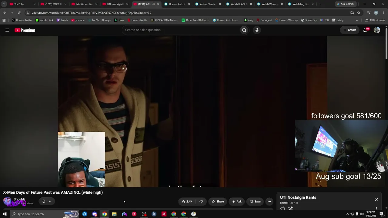Show hidden system tray icons
This screenshot has width=388, height=218.
[x=347, y=214]
